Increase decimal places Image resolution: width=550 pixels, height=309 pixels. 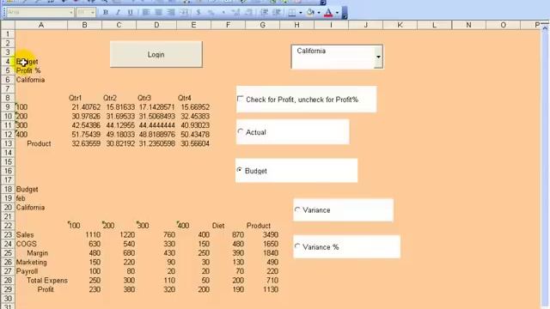coord(235,12)
